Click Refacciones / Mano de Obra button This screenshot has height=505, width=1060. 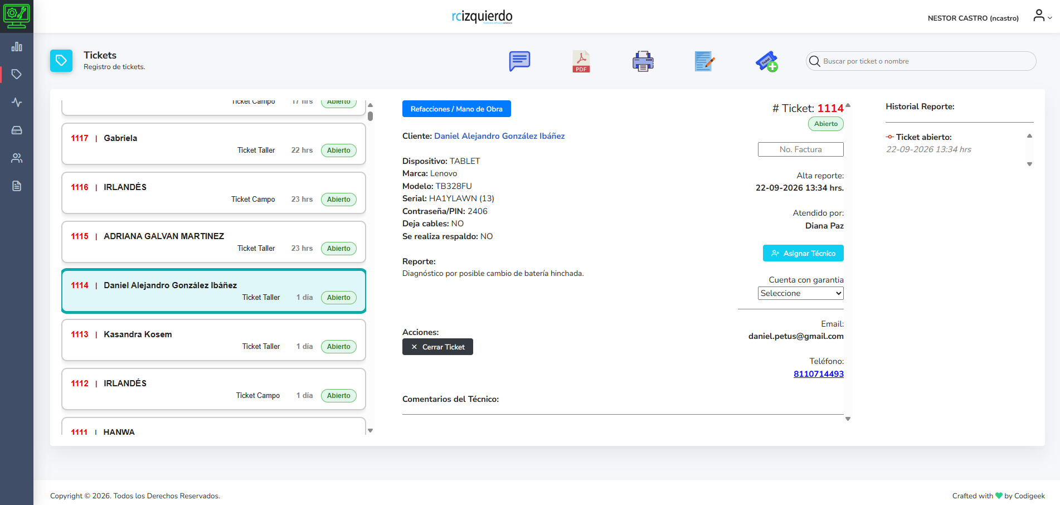coord(456,109)
